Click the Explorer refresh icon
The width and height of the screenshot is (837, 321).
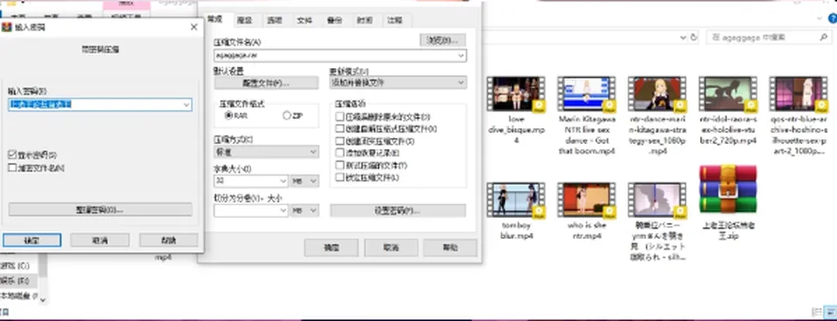(694, 38)
